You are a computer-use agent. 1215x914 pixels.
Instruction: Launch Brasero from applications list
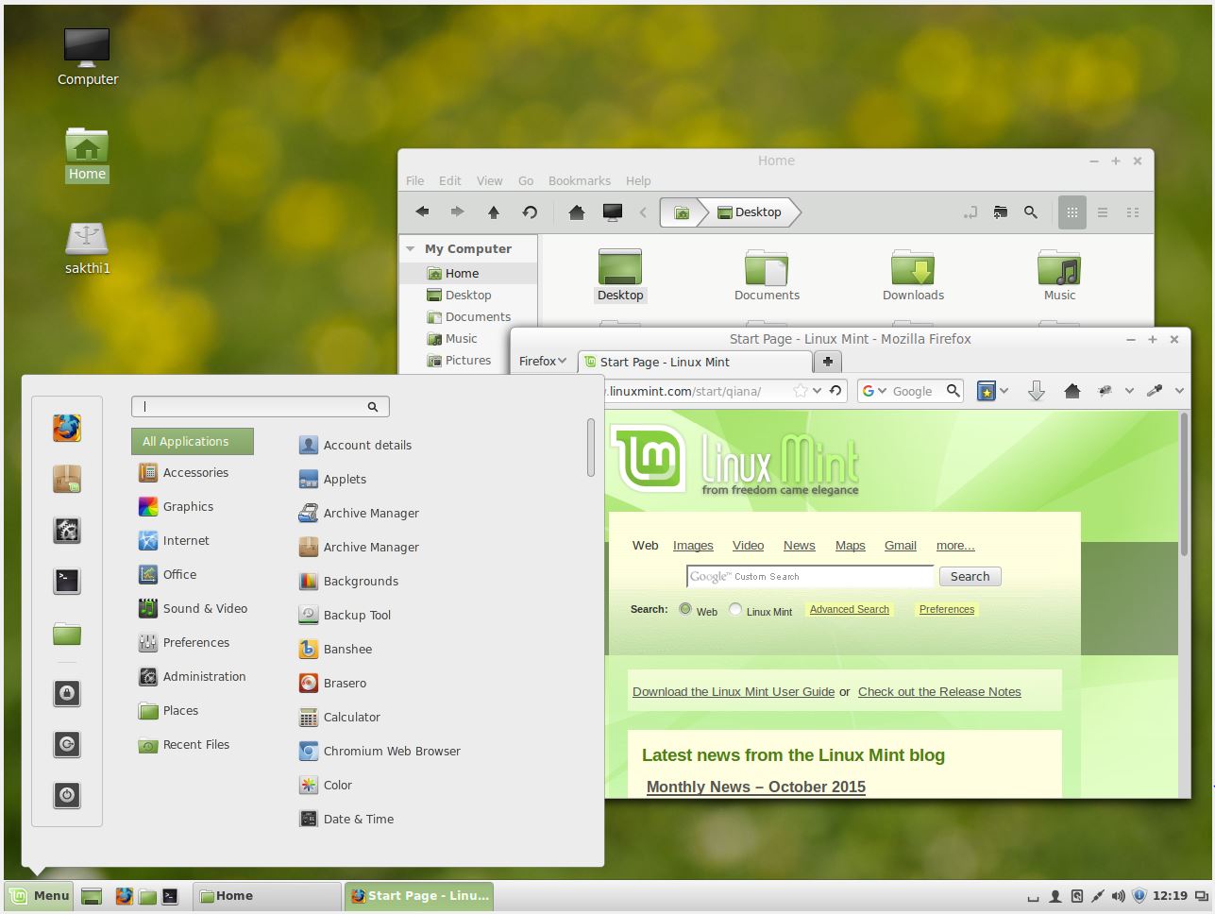332,684
